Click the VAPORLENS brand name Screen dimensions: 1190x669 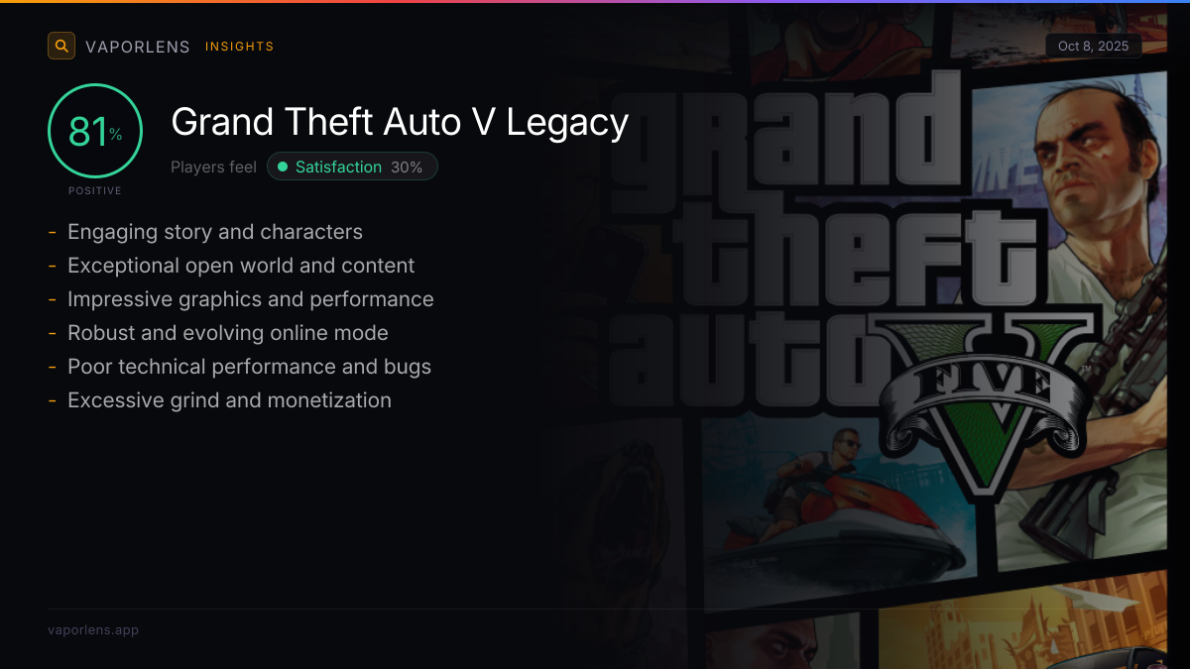click(137, 47)
